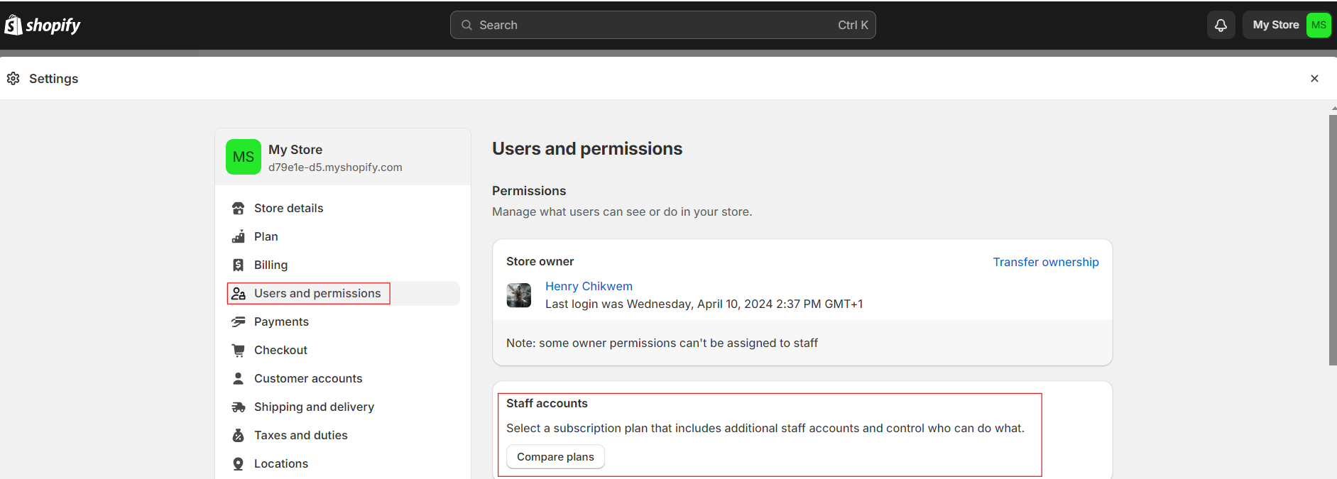1337x479 pixels.
Task: Close the Settings panel
Action: click(x=1314, y=78)
